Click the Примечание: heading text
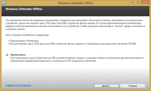Viewport: 151px width, 91px height. click(x=18, y=55)
